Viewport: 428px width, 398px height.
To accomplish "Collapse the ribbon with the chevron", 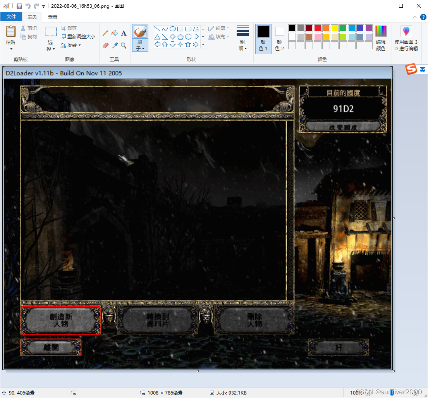I will (414, 17).
